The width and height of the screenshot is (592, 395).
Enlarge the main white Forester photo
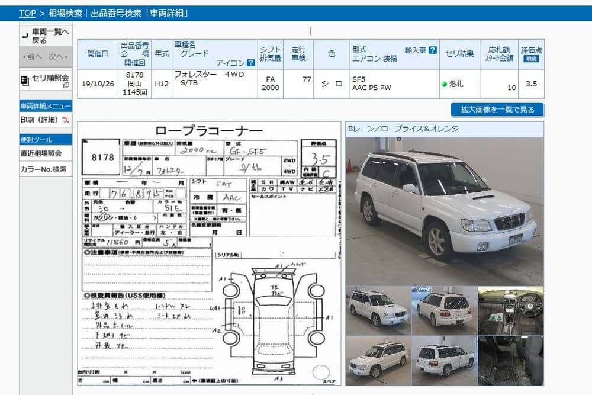click(x=444, y=210)
